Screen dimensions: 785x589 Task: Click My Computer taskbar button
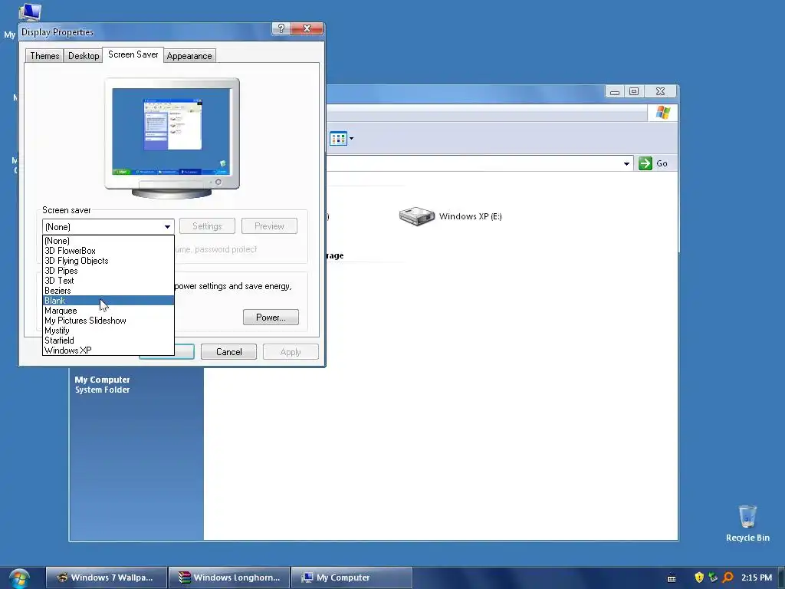coord(351,577)
